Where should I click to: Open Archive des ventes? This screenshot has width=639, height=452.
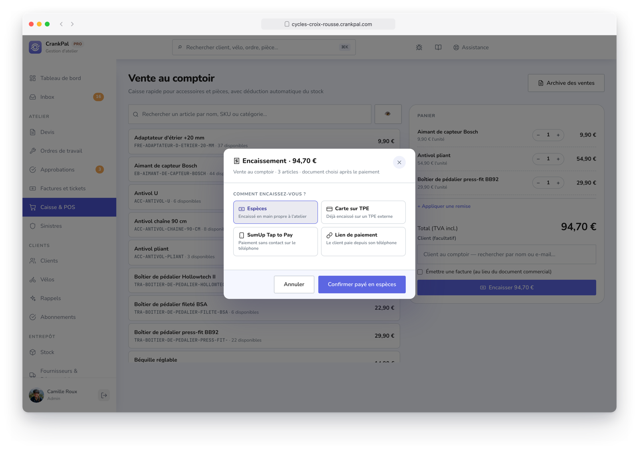(566, 83)
